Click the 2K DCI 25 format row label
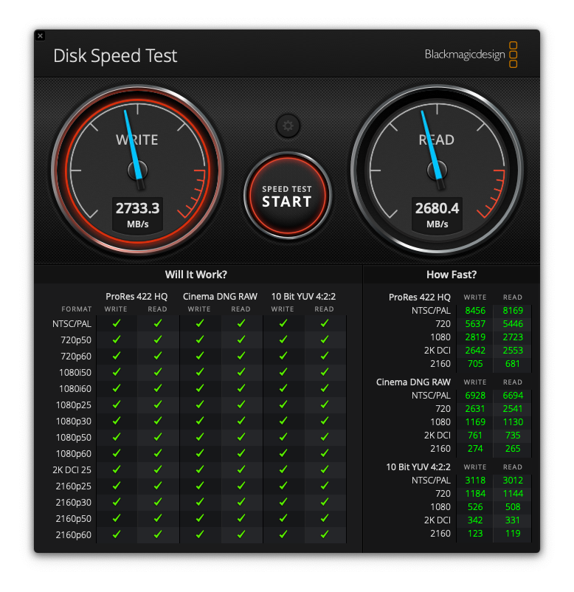Image resolution: width=574 pixels, height=592 pixels. coord(72,470)
